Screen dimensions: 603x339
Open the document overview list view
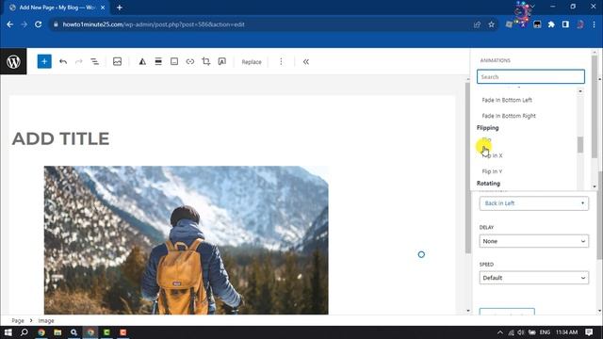tap(94, 61)
